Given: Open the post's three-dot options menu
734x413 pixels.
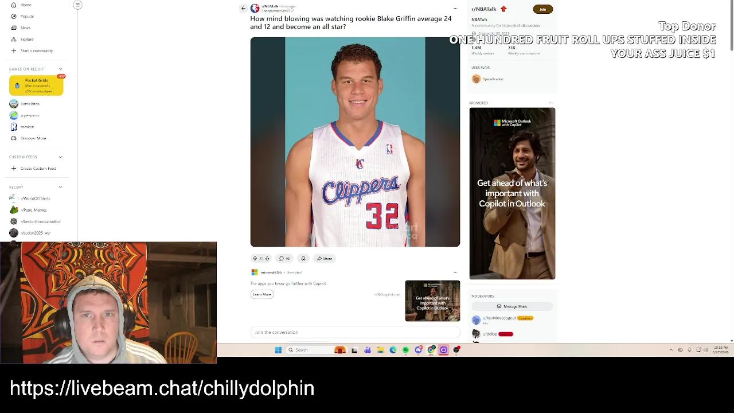Looking at the screenshot, I should pos(455,8).
